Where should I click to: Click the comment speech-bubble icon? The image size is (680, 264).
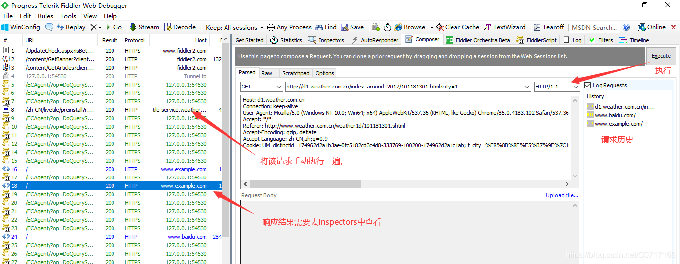click(49, 27)
